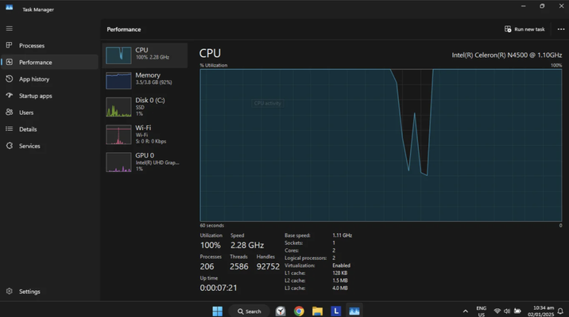
Task: Open File Explorer from the taskbar
Action: 318,311
